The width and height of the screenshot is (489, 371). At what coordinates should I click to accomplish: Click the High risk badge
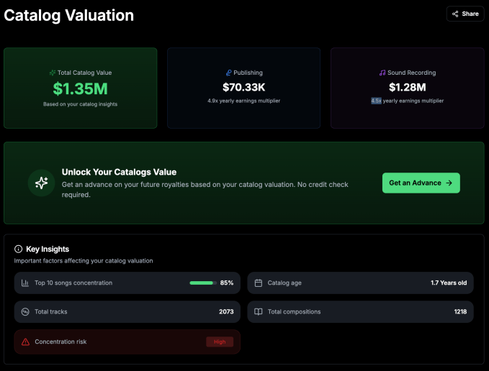[220, 342]
